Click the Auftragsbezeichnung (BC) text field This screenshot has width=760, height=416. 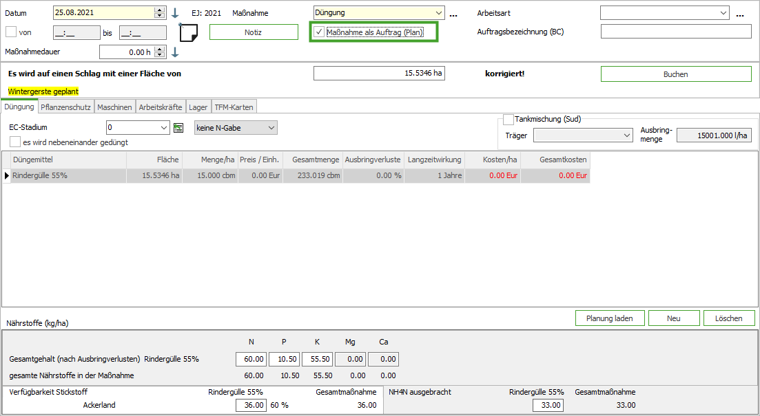[x=675, y=32]
